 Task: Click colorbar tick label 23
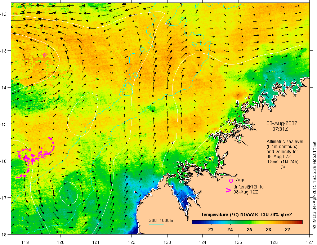point(211,230)
